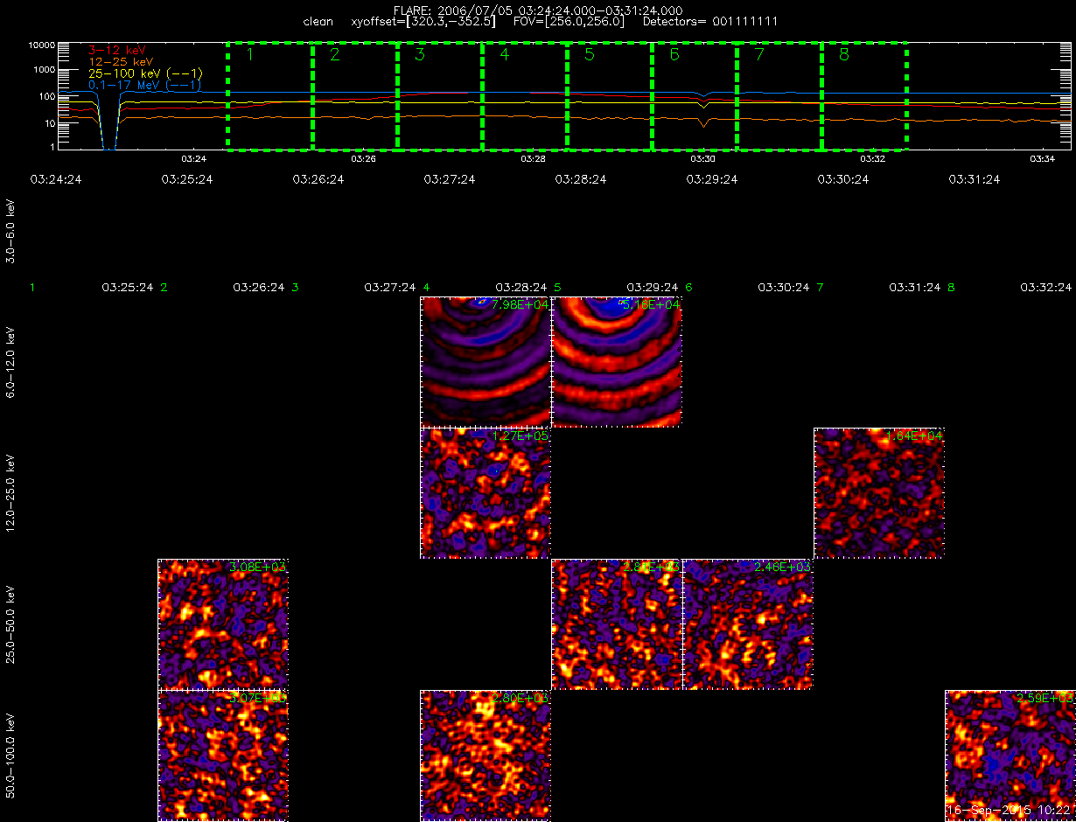Select the 50-100 keV image labeled 3.07E+03

click(223, 756)
